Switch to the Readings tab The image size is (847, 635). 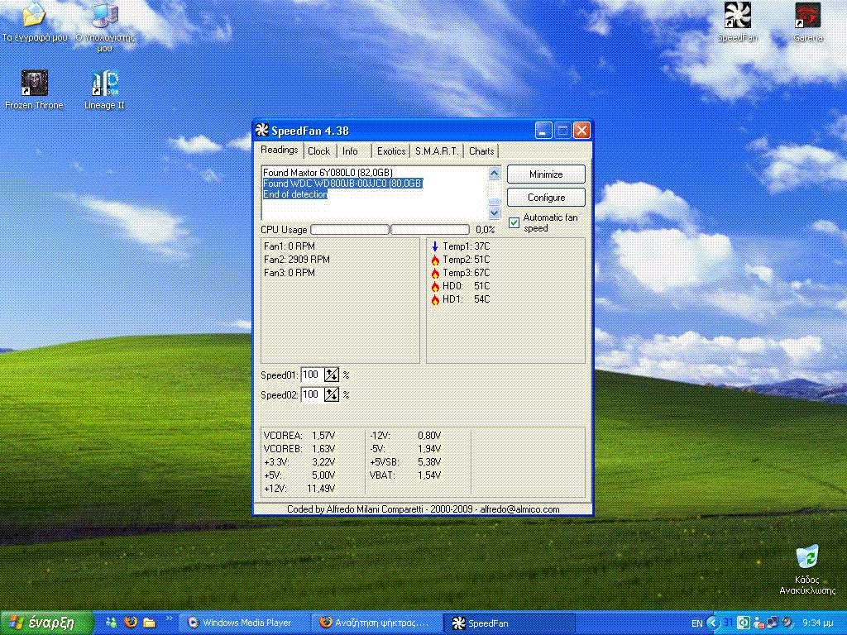coord(280,150)
